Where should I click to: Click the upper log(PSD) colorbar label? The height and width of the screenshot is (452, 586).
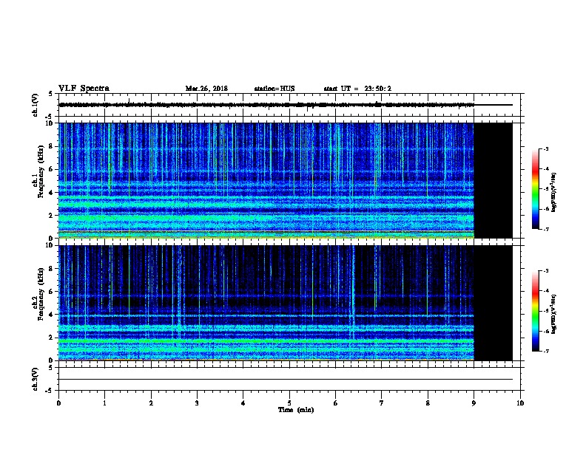point(553,192)
